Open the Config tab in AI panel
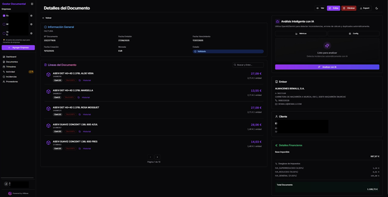388x197 pixels. (x=353, y=34)
